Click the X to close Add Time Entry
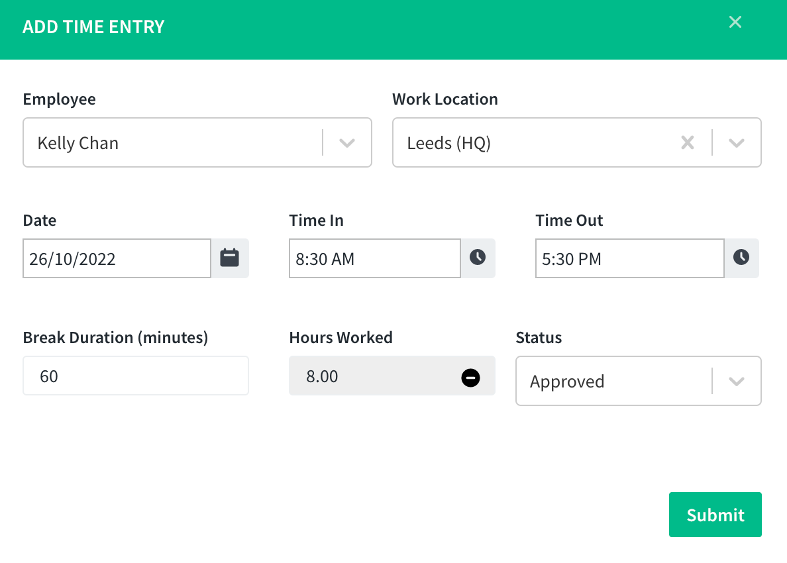Screen dimensions: 787x563 pyautogui.click(x=735, y=22)
